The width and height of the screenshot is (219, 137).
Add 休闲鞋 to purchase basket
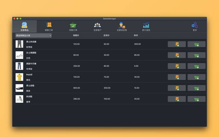(x=197, y=99)
